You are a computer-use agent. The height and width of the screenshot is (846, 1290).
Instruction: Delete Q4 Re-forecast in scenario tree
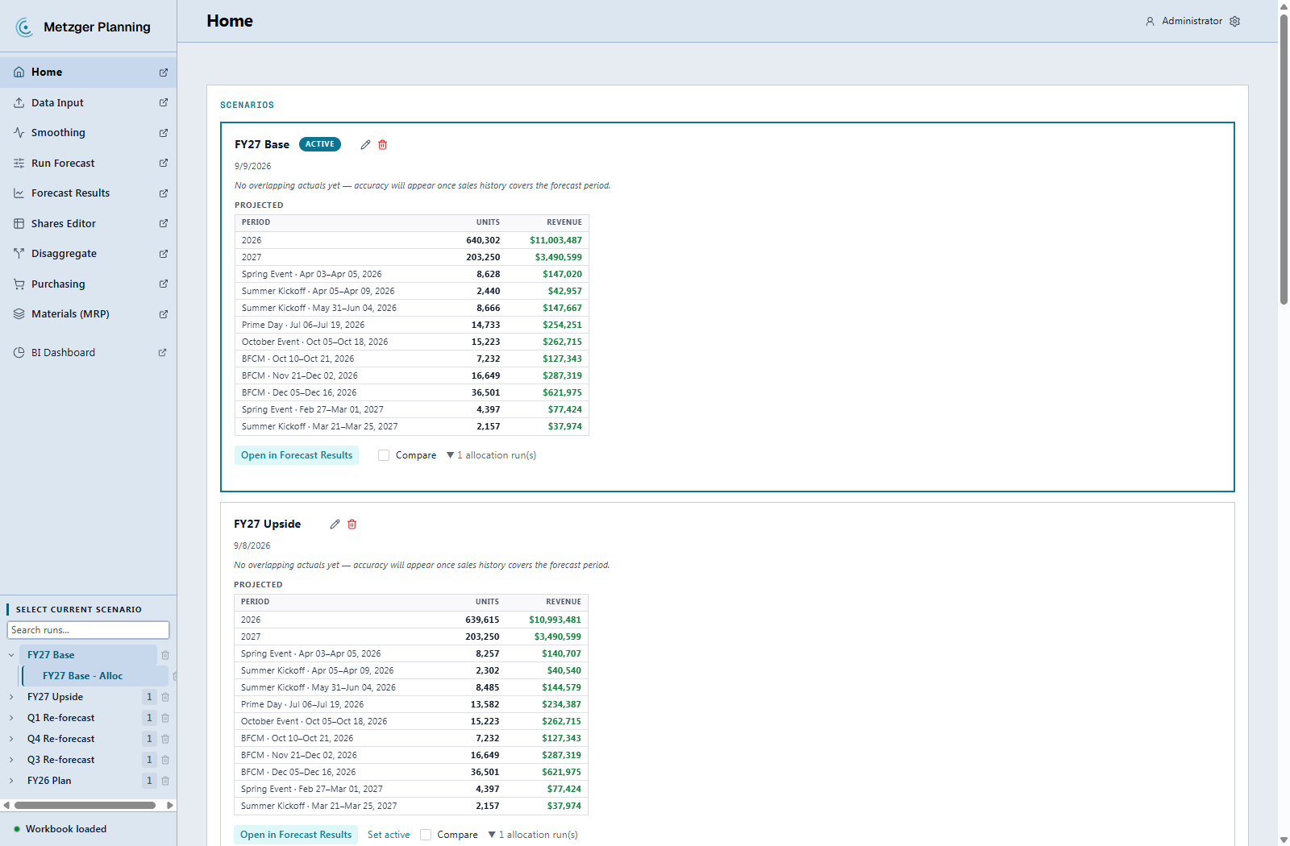pyautogui.click(x=165, y=739)
